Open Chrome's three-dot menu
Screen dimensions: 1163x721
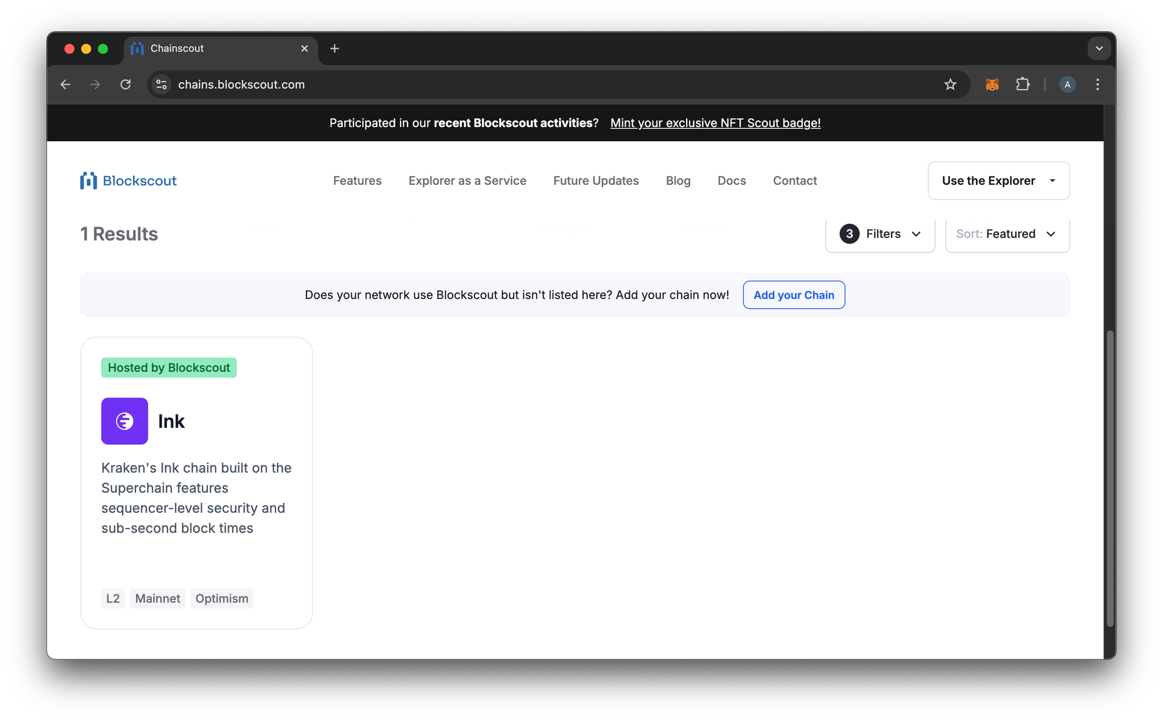click(1097, 84)
